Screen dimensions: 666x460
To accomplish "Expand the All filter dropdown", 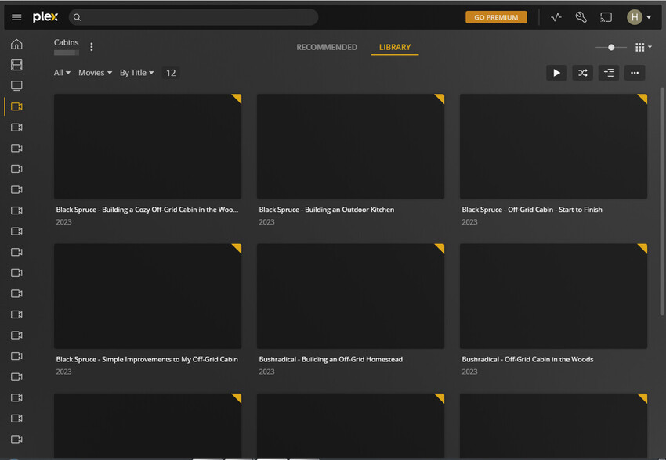I will pos(62,73).
